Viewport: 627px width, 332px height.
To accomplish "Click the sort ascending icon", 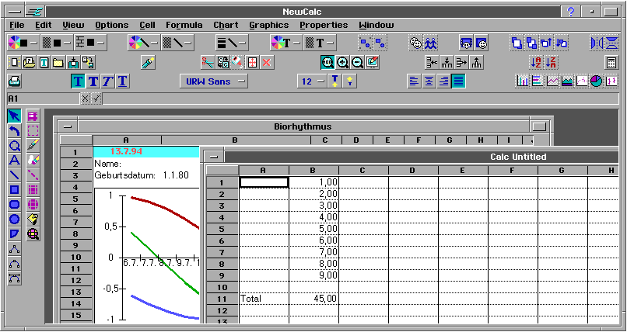I will (x=535, y=62).
